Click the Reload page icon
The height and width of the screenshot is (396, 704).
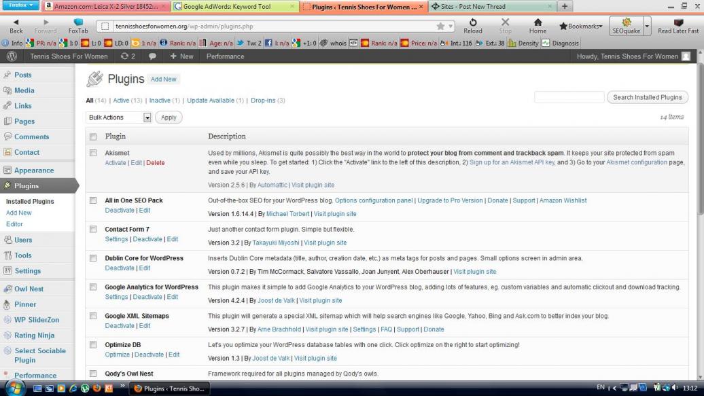click(x=473, y=22)
